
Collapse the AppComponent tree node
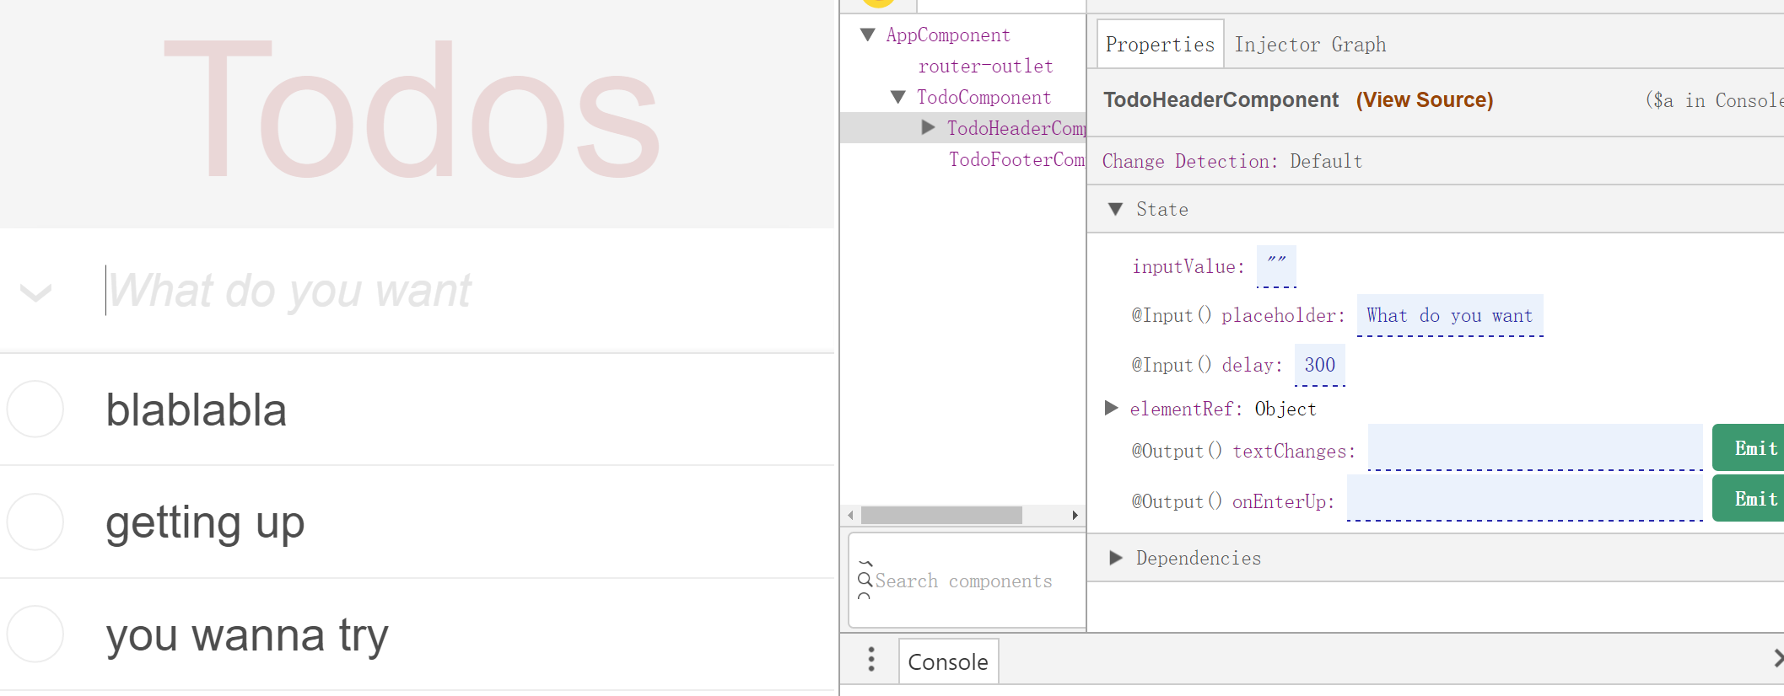[868, 35]
